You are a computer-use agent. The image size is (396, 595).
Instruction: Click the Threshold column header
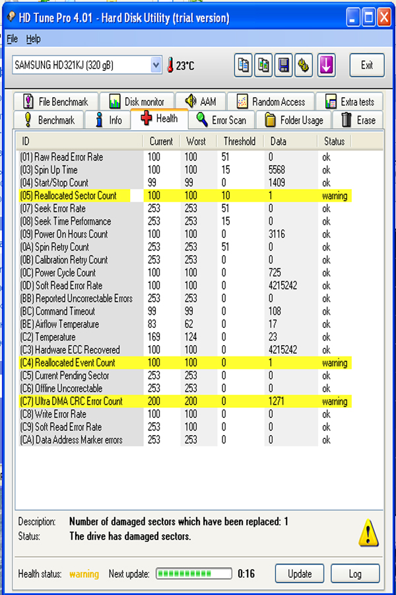(x=239, y=141)
